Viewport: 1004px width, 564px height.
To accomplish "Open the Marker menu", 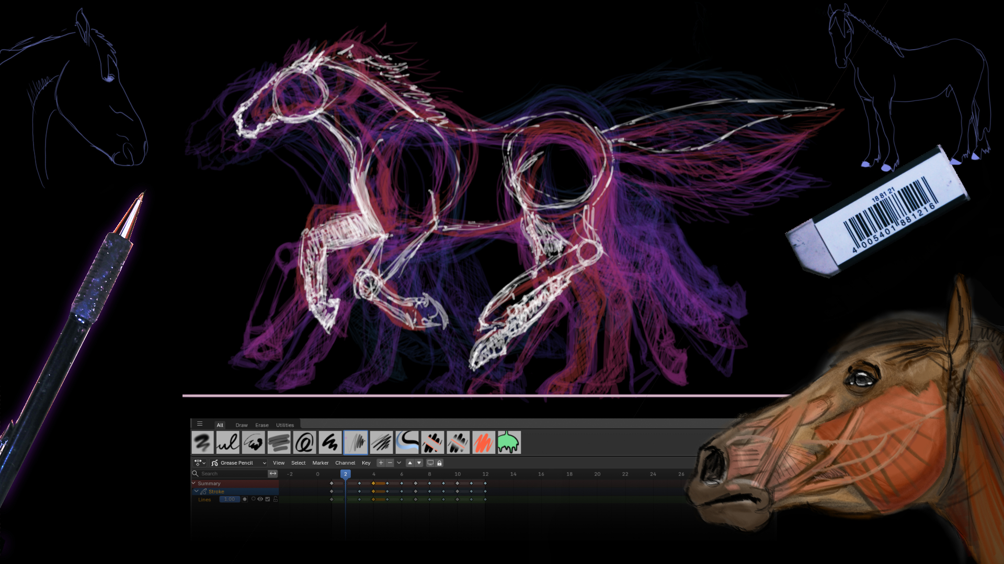I will pos(320,463).
